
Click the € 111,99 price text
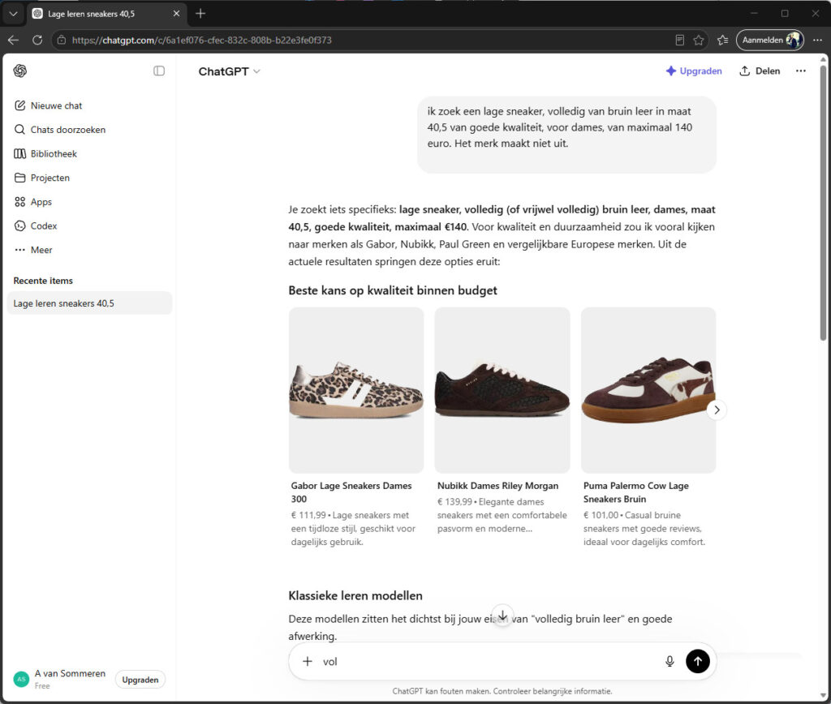pos(308,515)
